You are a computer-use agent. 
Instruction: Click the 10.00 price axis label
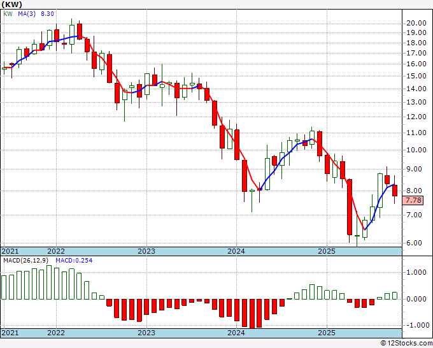pyautogui.click(x=416, y=150)
